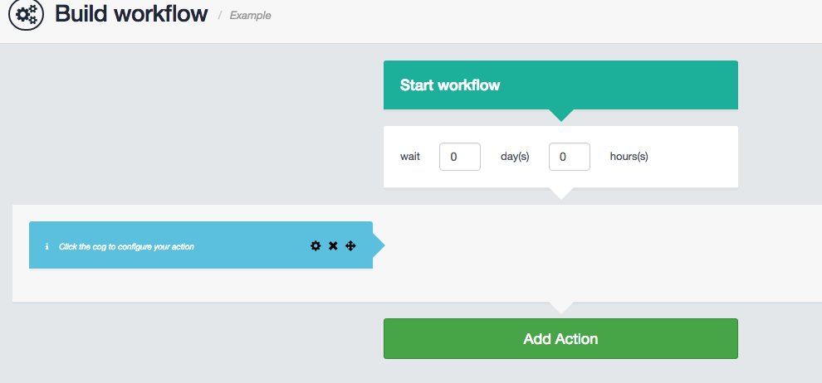
Task: Focus the wait day(s) input field
Action: (x=460, y=157)
